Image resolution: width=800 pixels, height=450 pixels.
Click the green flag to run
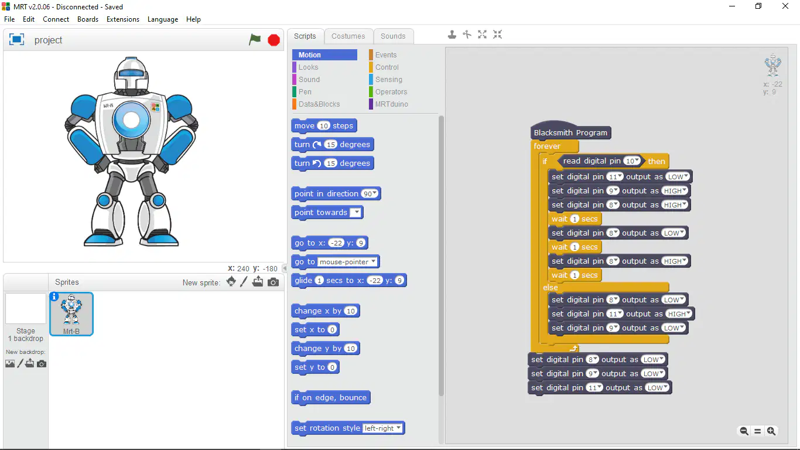pyautogui.click(x=255, y=40)
